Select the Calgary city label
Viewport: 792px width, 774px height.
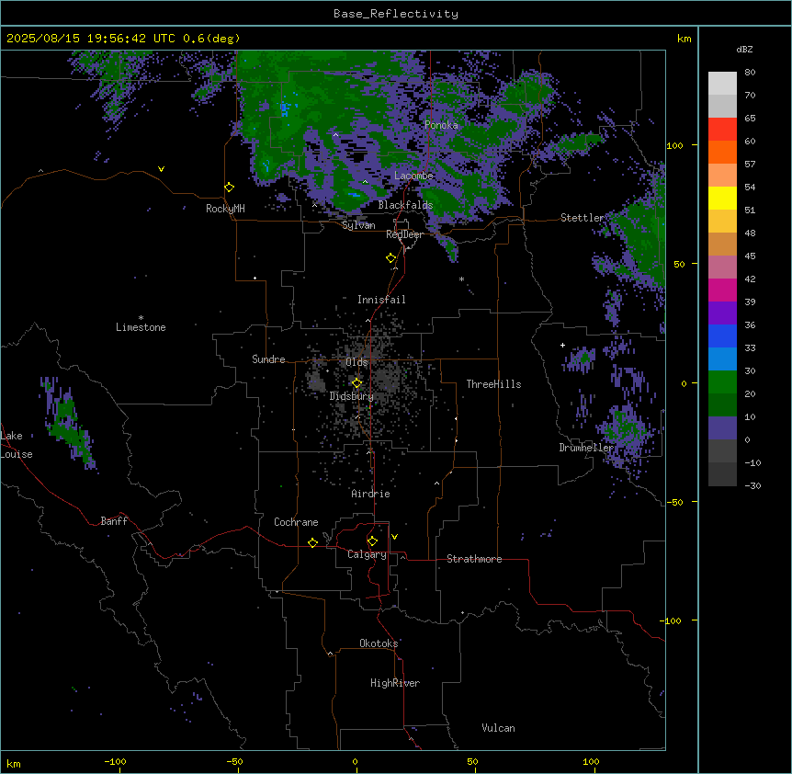(368, 554)
